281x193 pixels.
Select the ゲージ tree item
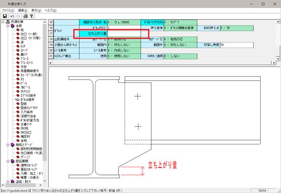pyautogui.click(x=25, y=157)
